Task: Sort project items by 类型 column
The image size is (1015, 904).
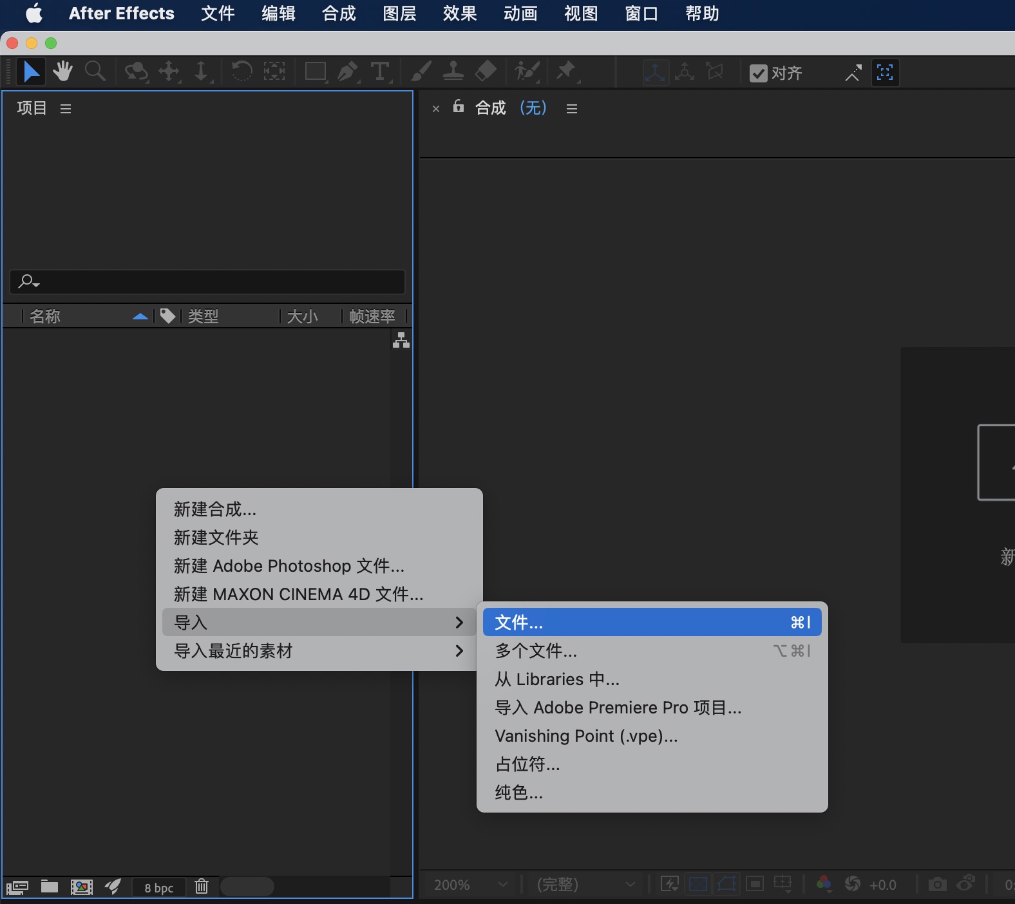Action: click(204, 316)
